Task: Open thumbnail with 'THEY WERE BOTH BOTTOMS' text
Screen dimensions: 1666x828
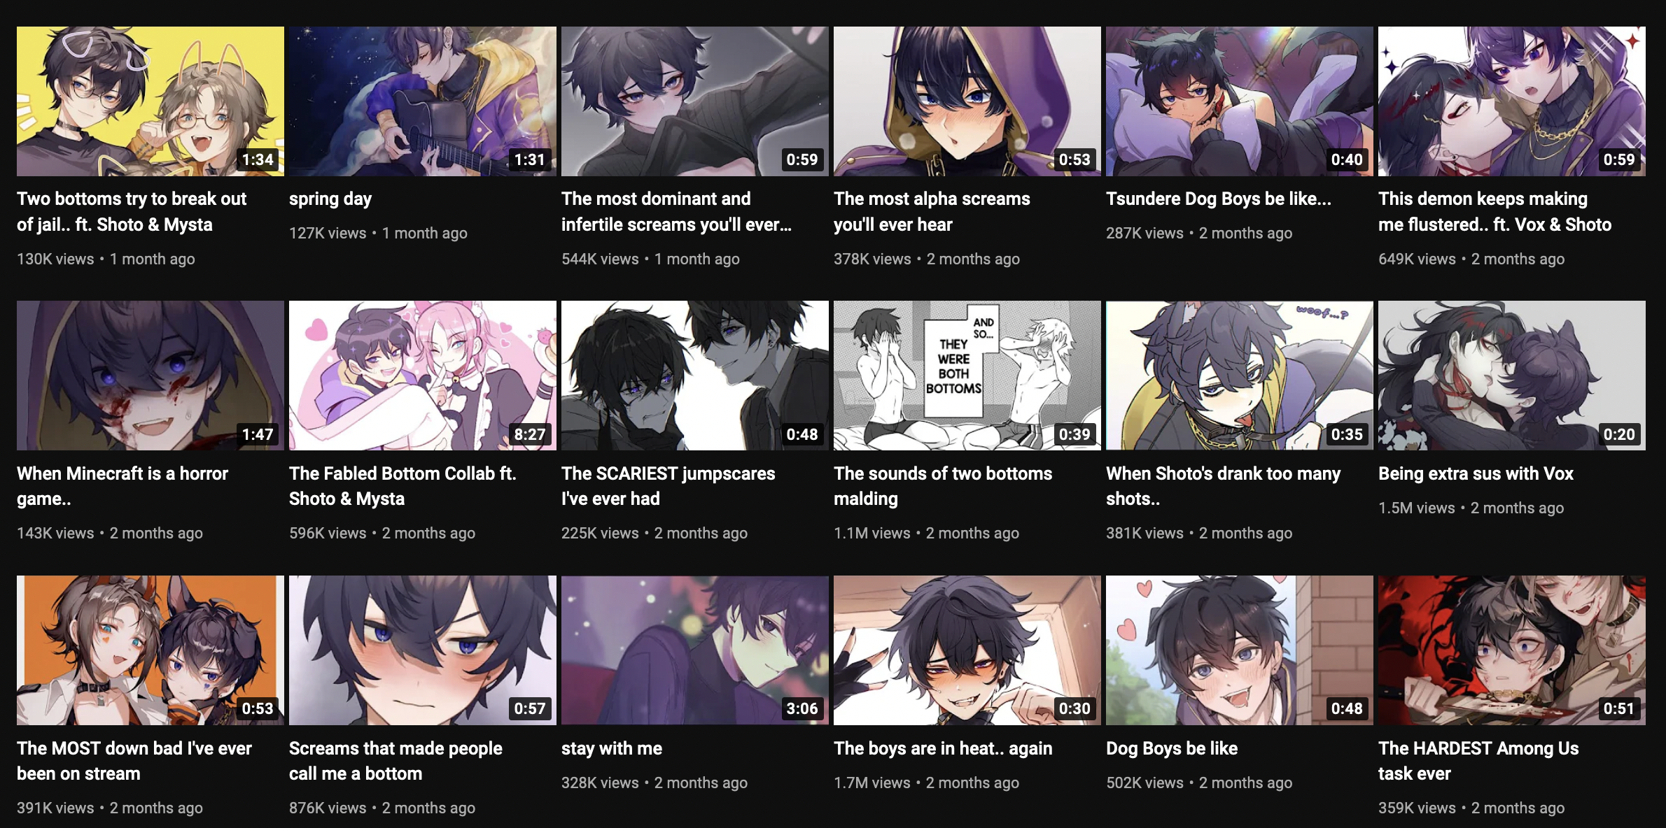Action: click(967, 376)
